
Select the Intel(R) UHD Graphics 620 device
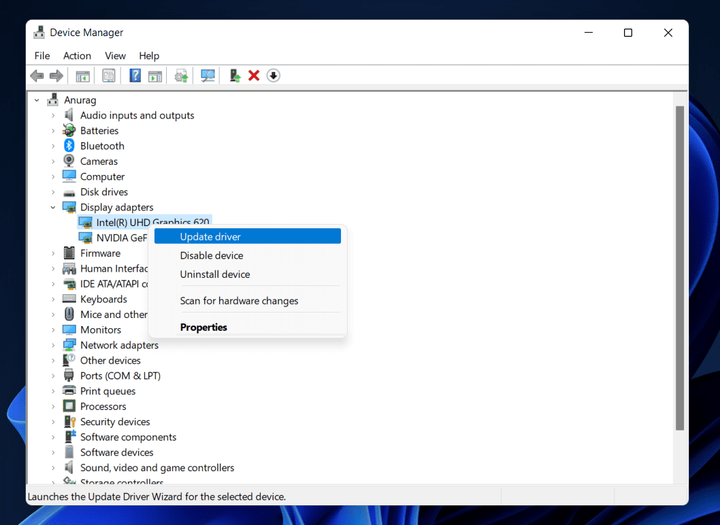(x=152, y=222)
